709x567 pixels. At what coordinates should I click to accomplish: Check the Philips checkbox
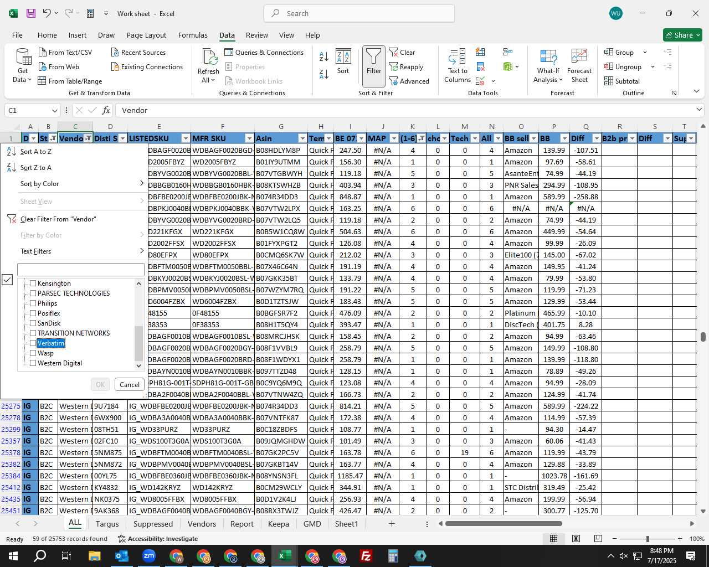coord(33,303)
